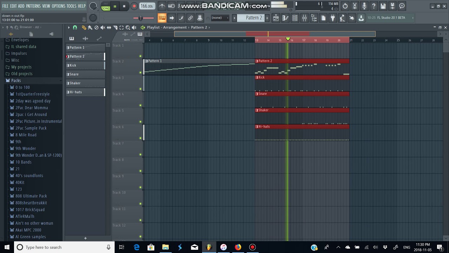Select the Playback speaker tool in playlist
This screenshot has height=253, width=449.
[134, 27]
